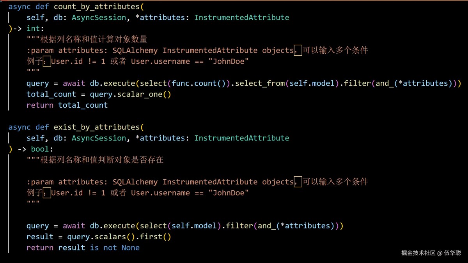The height and width of the screenshot is (263, 468).
Task: Click the 掘金技术社区 watermark text
Action: [418, 253]
